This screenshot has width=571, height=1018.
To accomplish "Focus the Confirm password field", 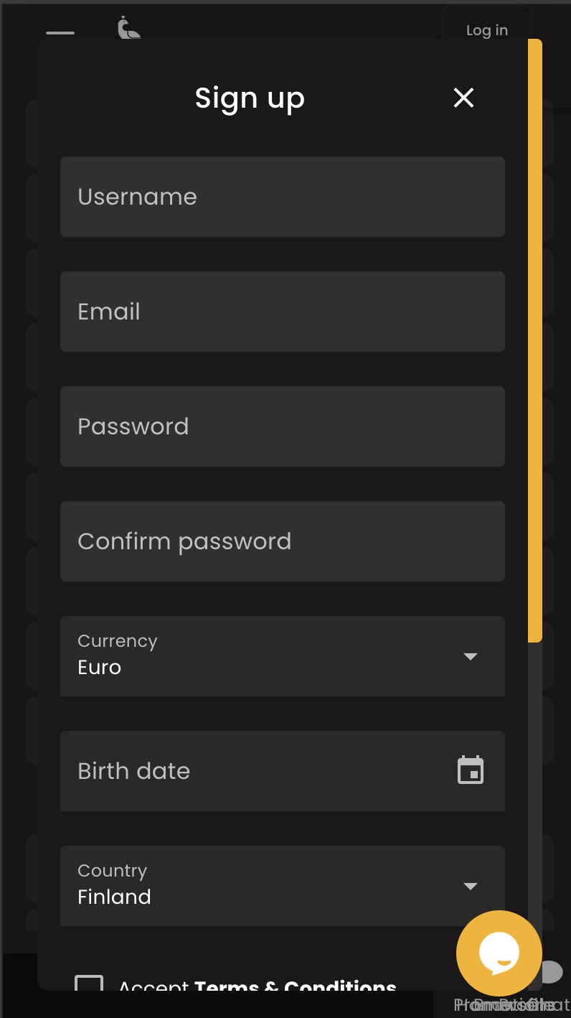I will 282,541.
